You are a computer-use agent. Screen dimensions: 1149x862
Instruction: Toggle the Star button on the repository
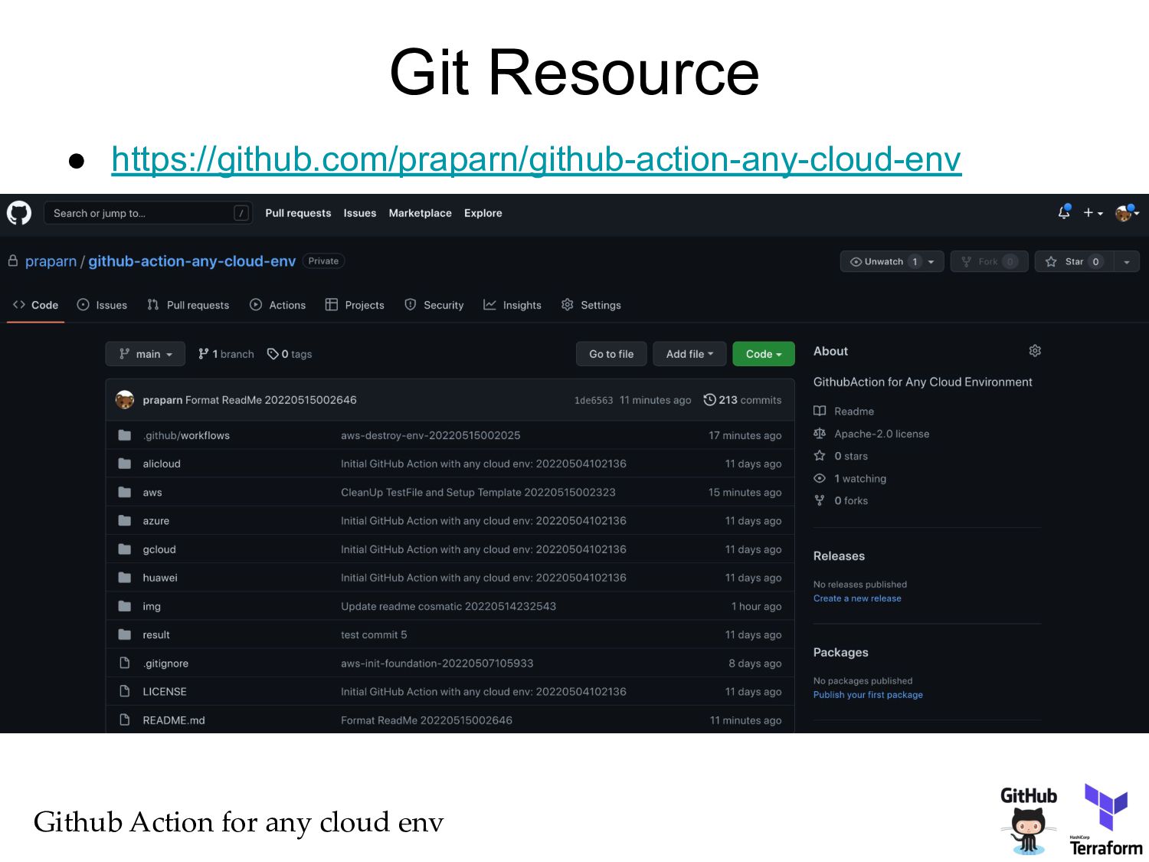[x=1074, y=261]
